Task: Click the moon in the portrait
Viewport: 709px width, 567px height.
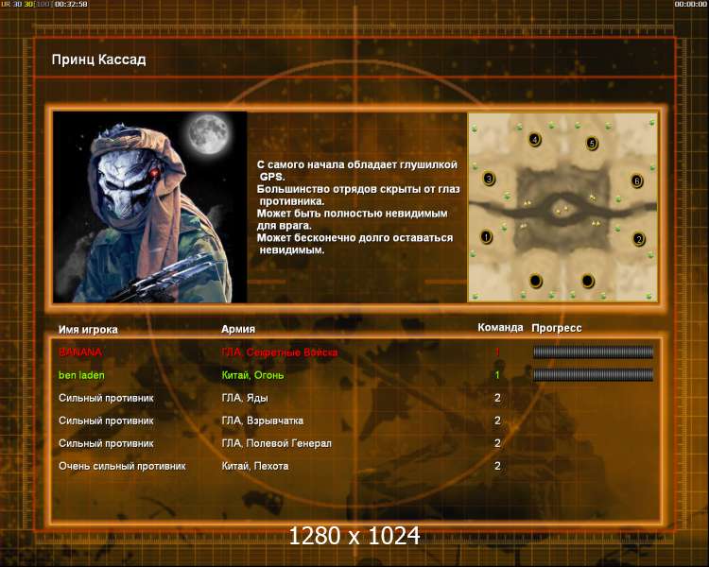Action: pyautogui.click(x=209, y=134)
